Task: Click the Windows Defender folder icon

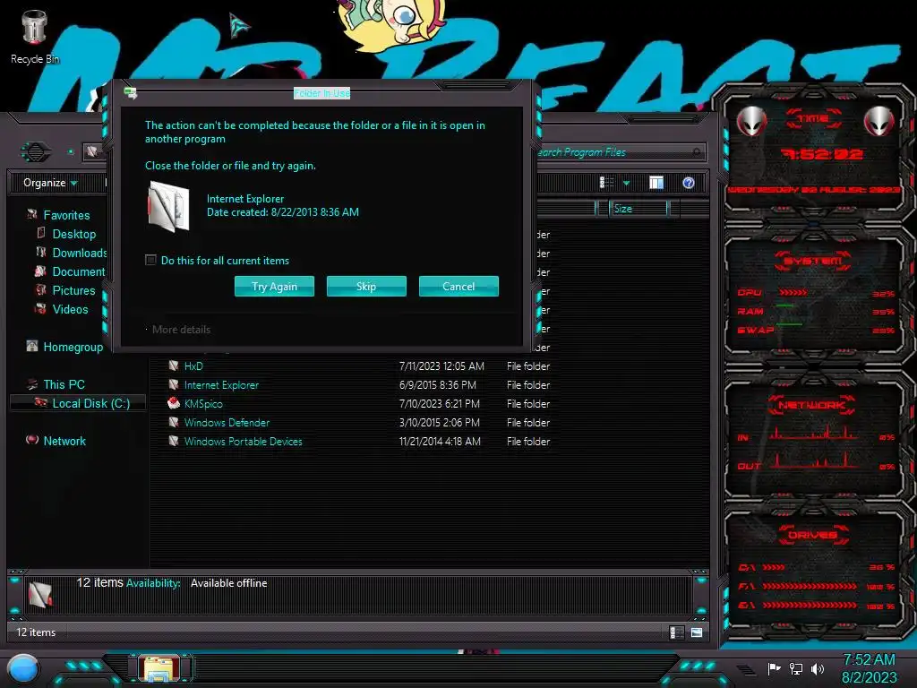Action: coord(174,422)
